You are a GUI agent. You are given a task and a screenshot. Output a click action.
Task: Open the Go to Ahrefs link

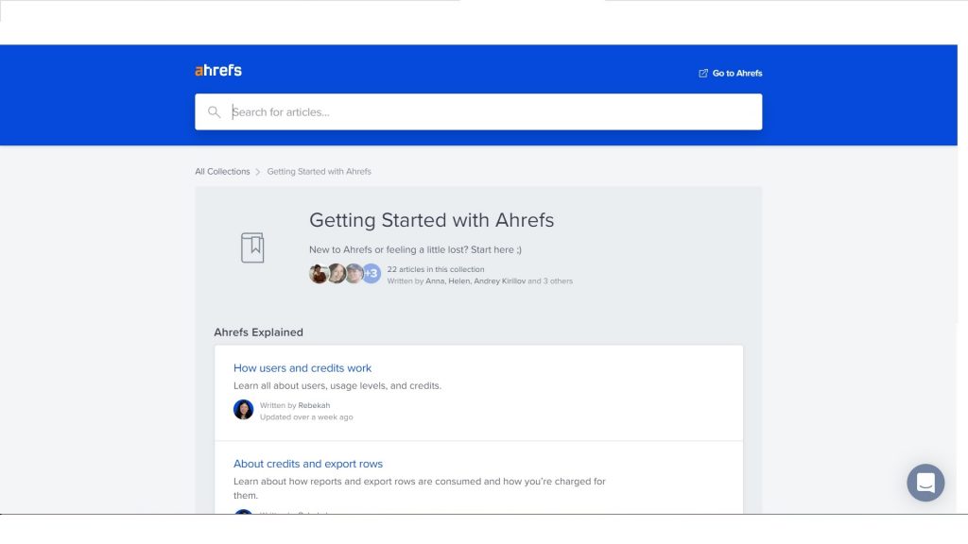[736, 74]
